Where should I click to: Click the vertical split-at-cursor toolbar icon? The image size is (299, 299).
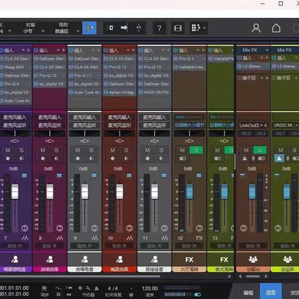139,28
